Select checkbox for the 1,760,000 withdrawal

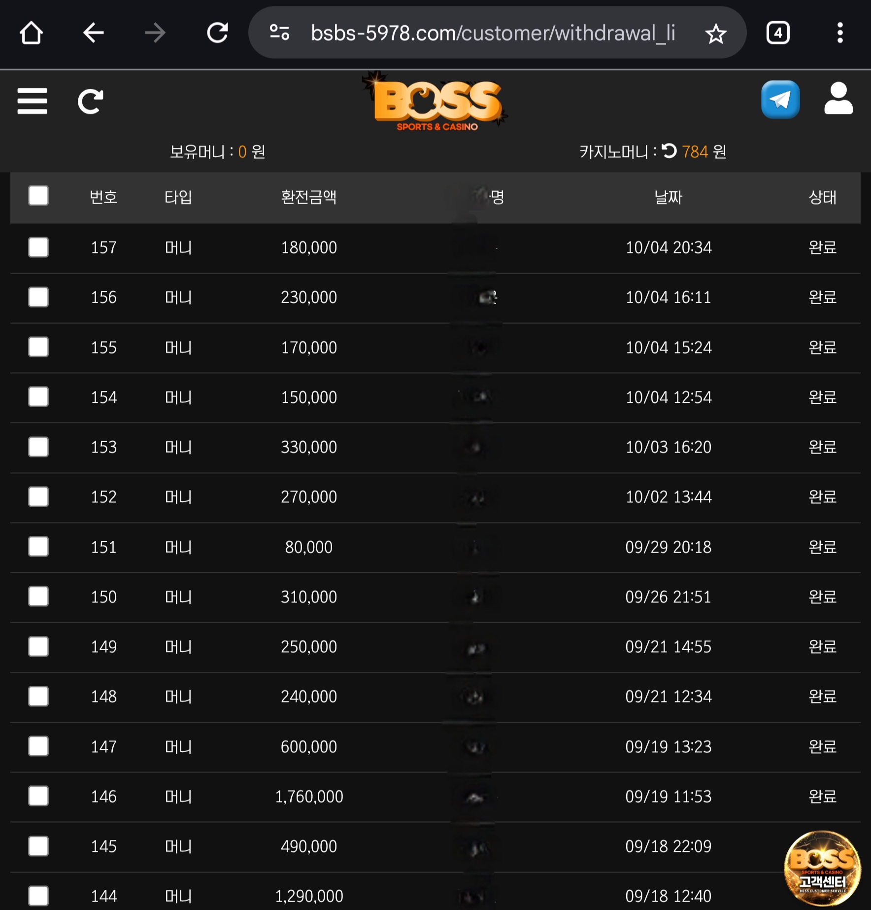[38, 796]
